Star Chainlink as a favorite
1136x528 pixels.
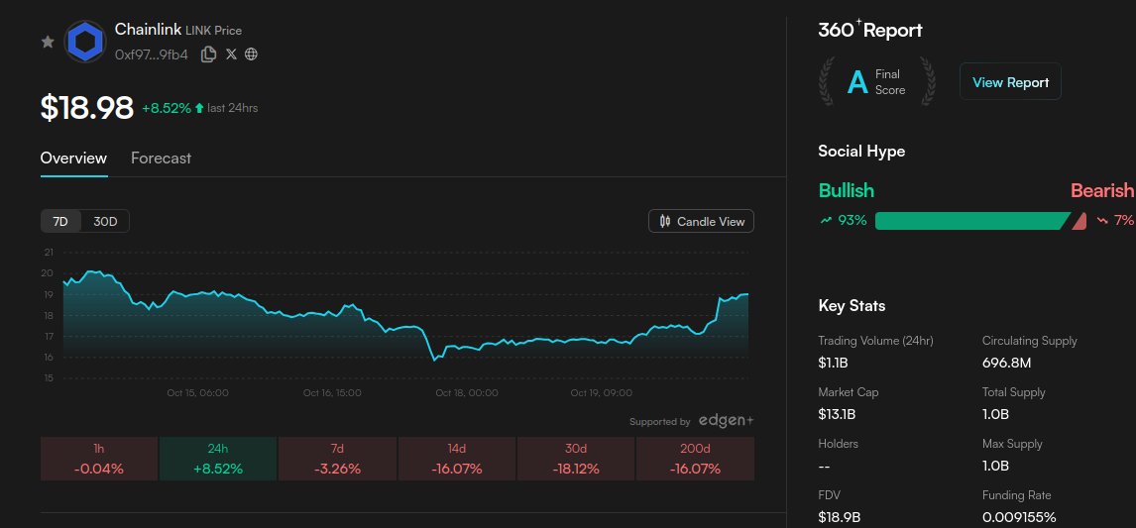(48, 42)
